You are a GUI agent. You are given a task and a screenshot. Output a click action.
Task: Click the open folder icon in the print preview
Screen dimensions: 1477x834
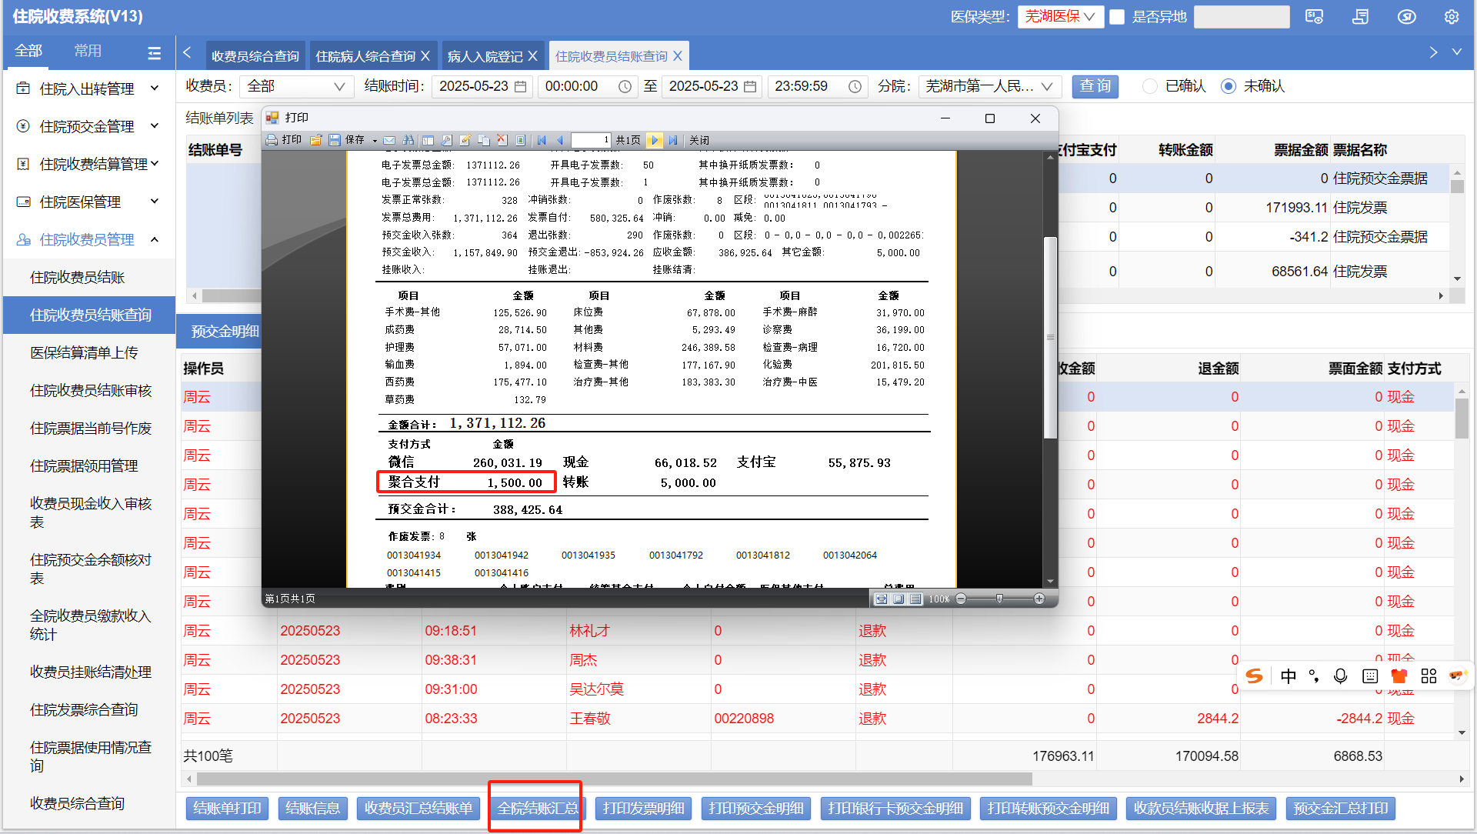[316, 140]
